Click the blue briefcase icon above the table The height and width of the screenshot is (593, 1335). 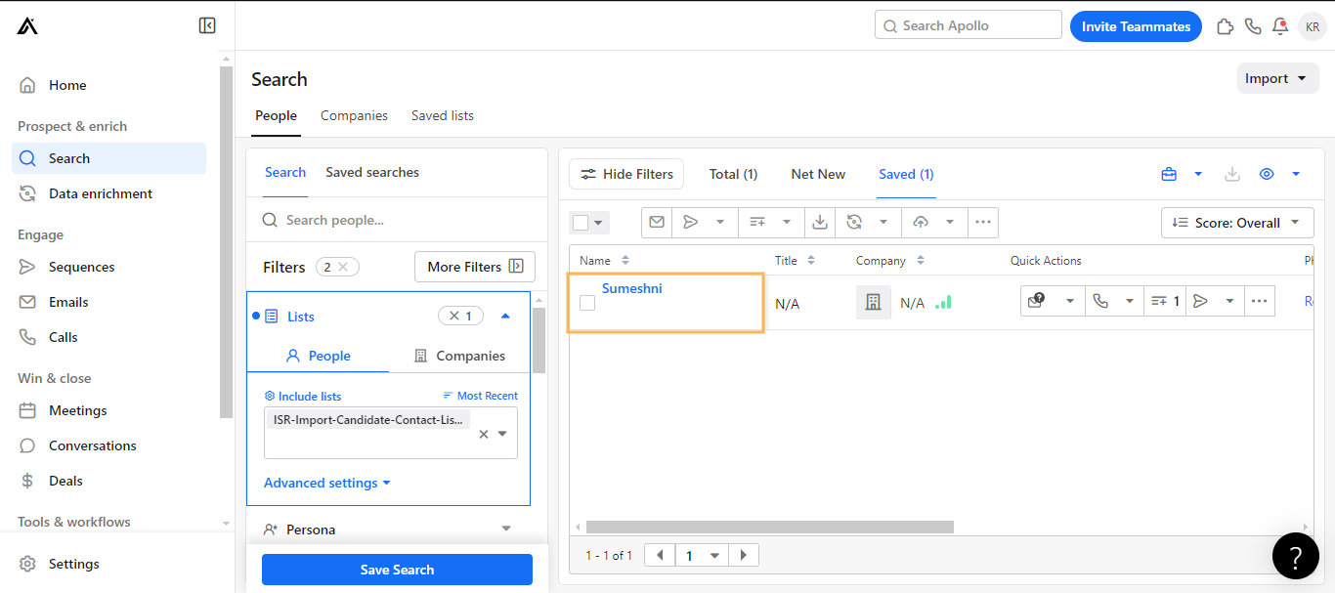point(1169,174)
